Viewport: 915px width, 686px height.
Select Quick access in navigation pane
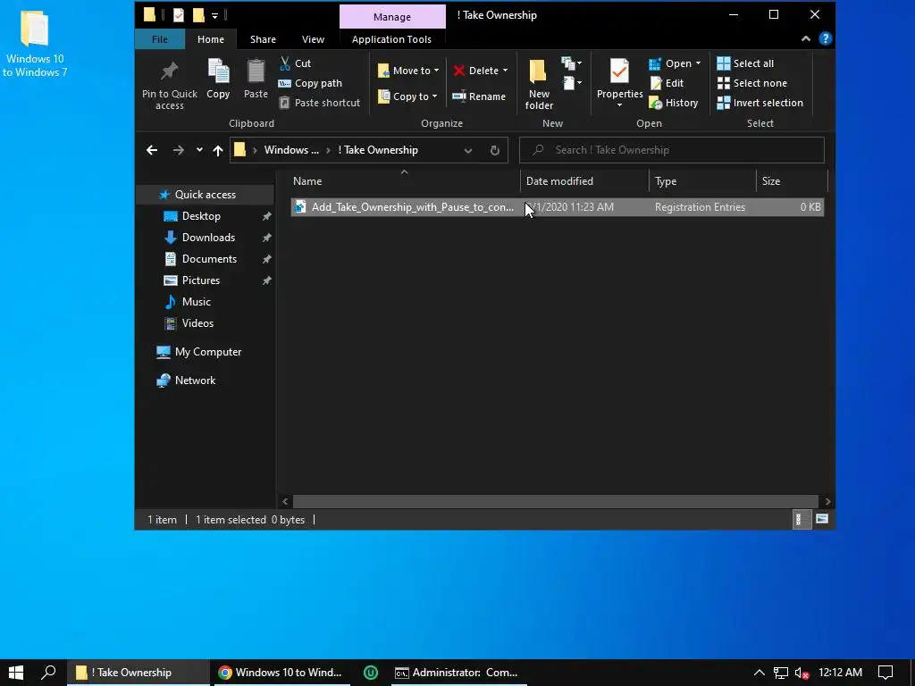click(x=205, y=194)
